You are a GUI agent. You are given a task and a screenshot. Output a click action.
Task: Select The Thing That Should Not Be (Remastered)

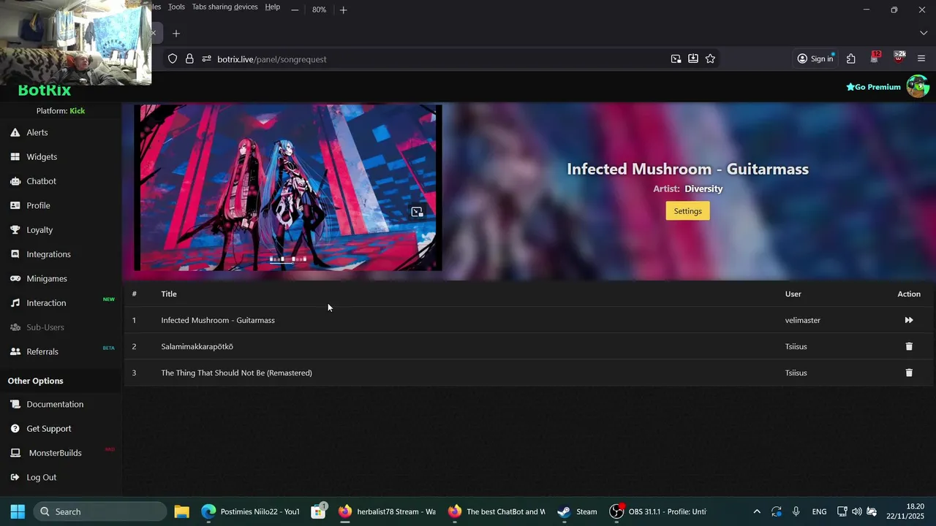point(236,373)
